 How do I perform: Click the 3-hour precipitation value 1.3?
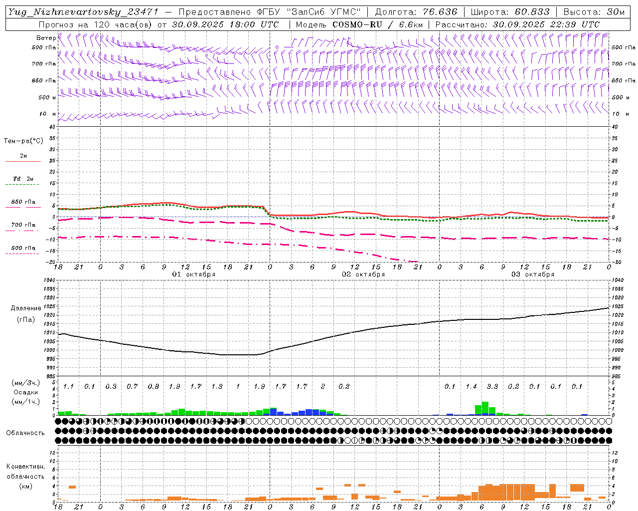coord(217,387)
